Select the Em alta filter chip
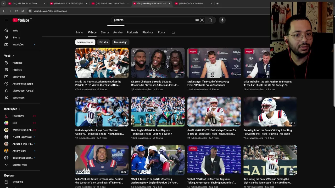Viewport: 335px width, 188px height. [104, 42]
